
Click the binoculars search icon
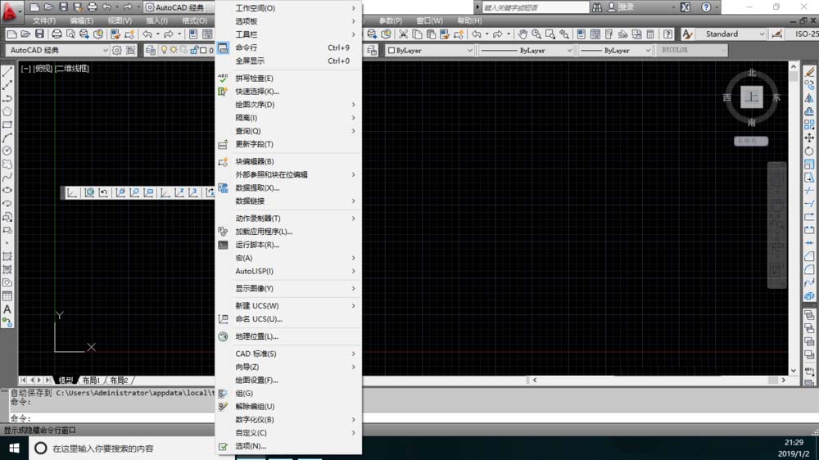tap(597, 7)
